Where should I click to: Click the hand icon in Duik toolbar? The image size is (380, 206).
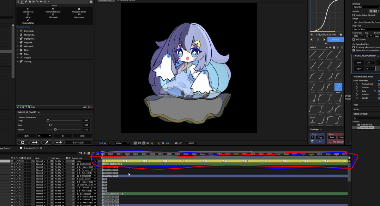(x=30, y=1)
